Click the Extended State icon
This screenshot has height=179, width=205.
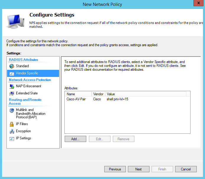[x=12, y=93]
